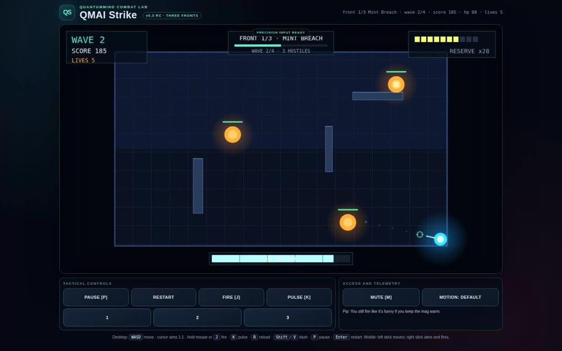562x351 pixels.
Task: Toggle sound with MUTE [M]
Action: pyautogui.click(x=381, y=297)
